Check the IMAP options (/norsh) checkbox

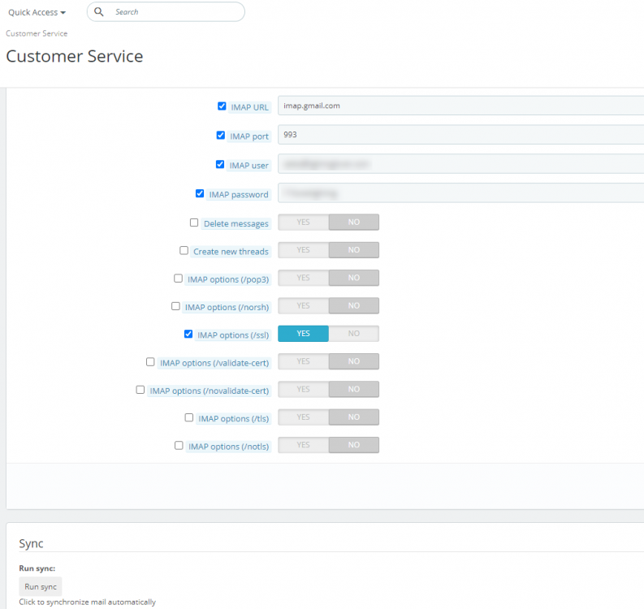(175, 306)
